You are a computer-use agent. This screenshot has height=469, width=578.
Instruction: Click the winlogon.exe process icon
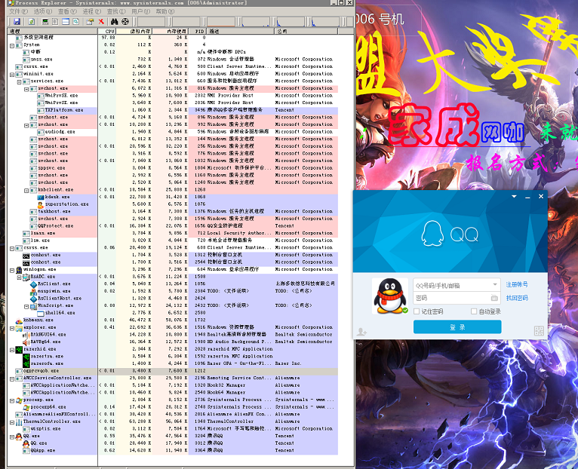(x=19, y=270)
